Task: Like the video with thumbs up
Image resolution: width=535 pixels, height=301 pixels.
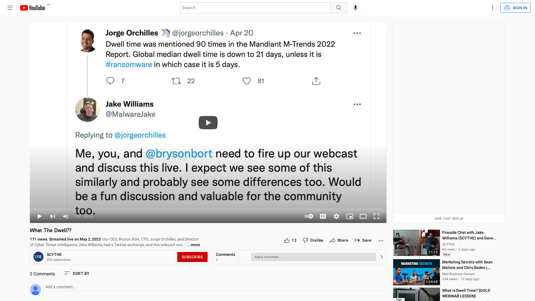Action: point(290,240)
